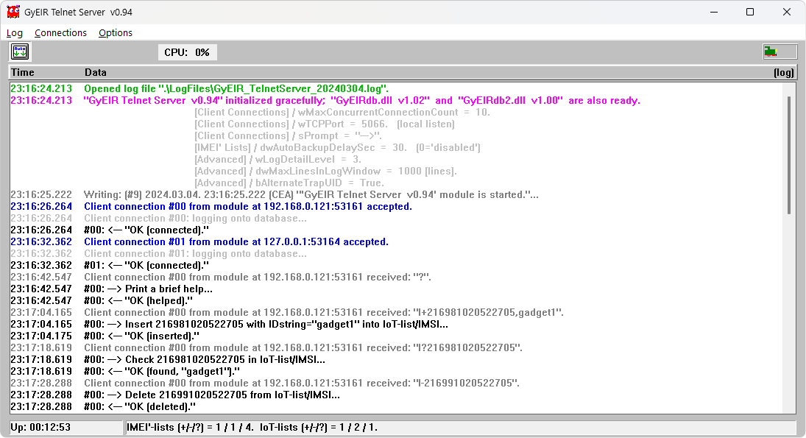Screen dimensions: 806x438
Task: Select the '#01: OK (connected)' line
Action: [146, 266]
